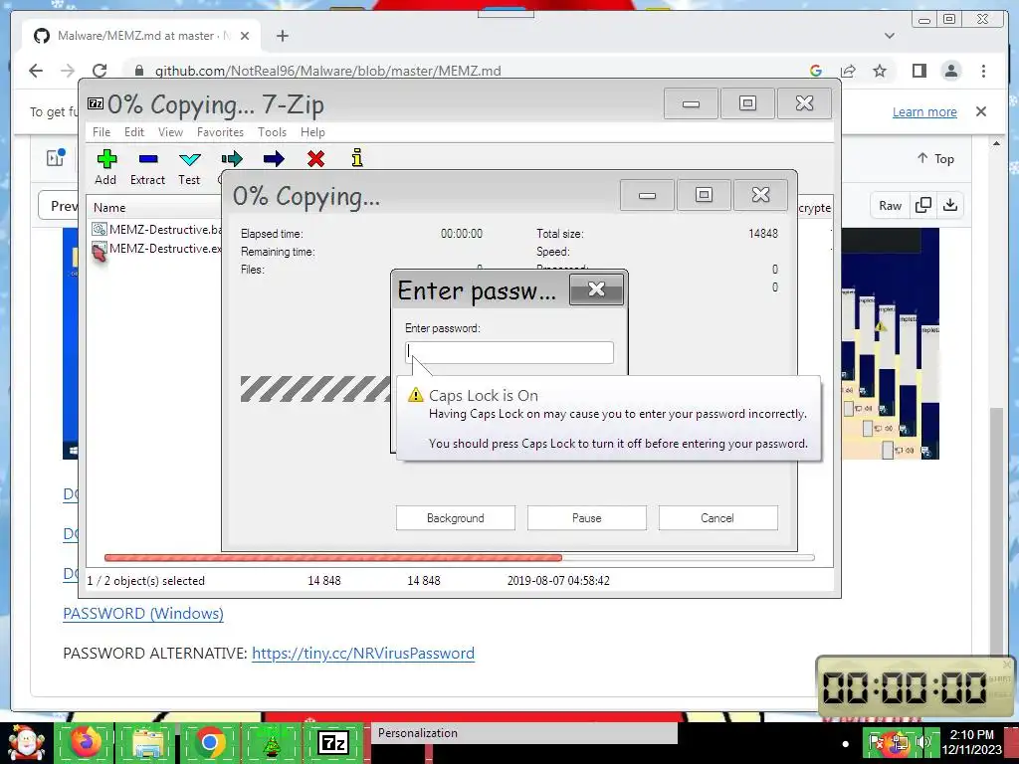Click the GitHub file tree panel icon
The image size is (1019, 764).
click(56, 158)
